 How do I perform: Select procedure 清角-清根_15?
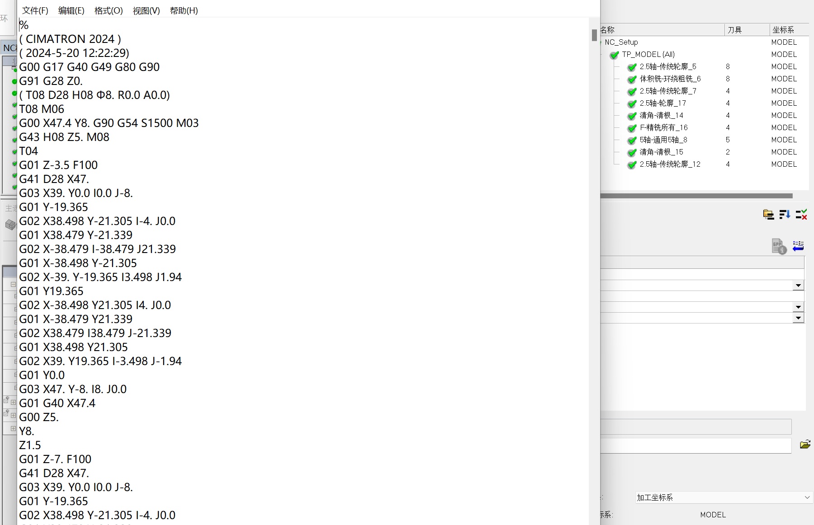pyautogui.click(x=662, y=152)
